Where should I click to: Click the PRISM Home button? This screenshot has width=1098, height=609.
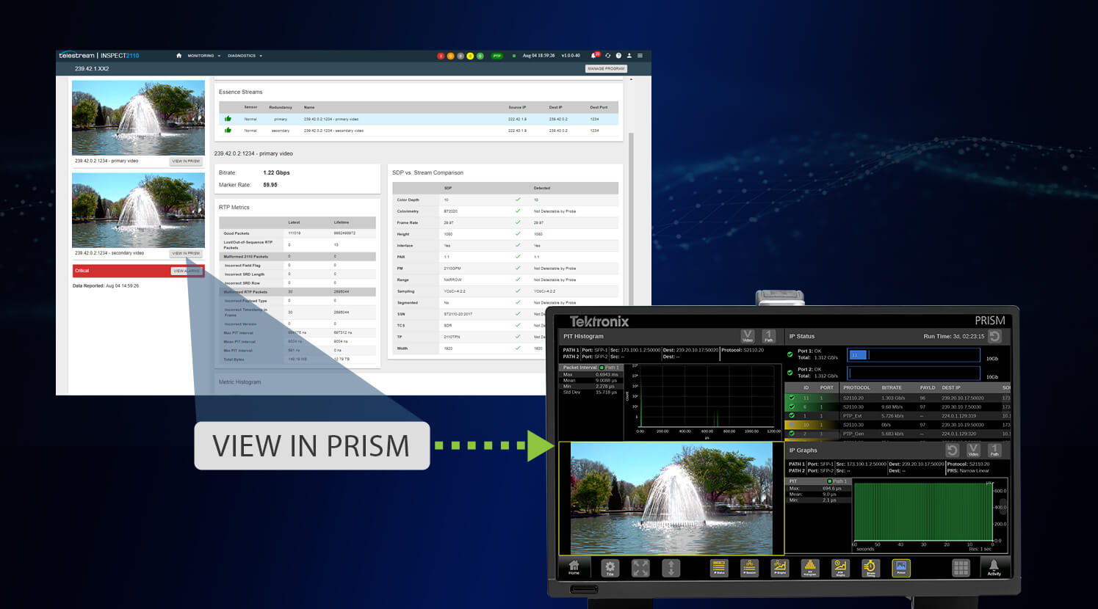coord(574,567)
